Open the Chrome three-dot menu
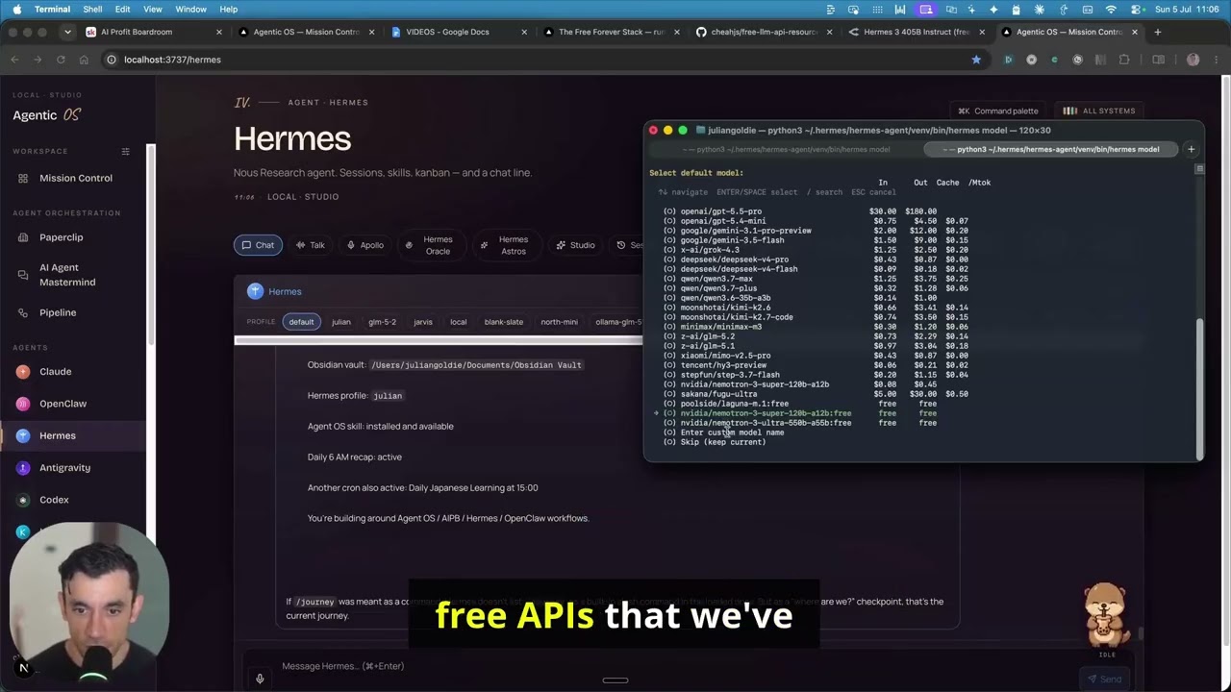1231x692 pixels. [x=1217, y=60]
